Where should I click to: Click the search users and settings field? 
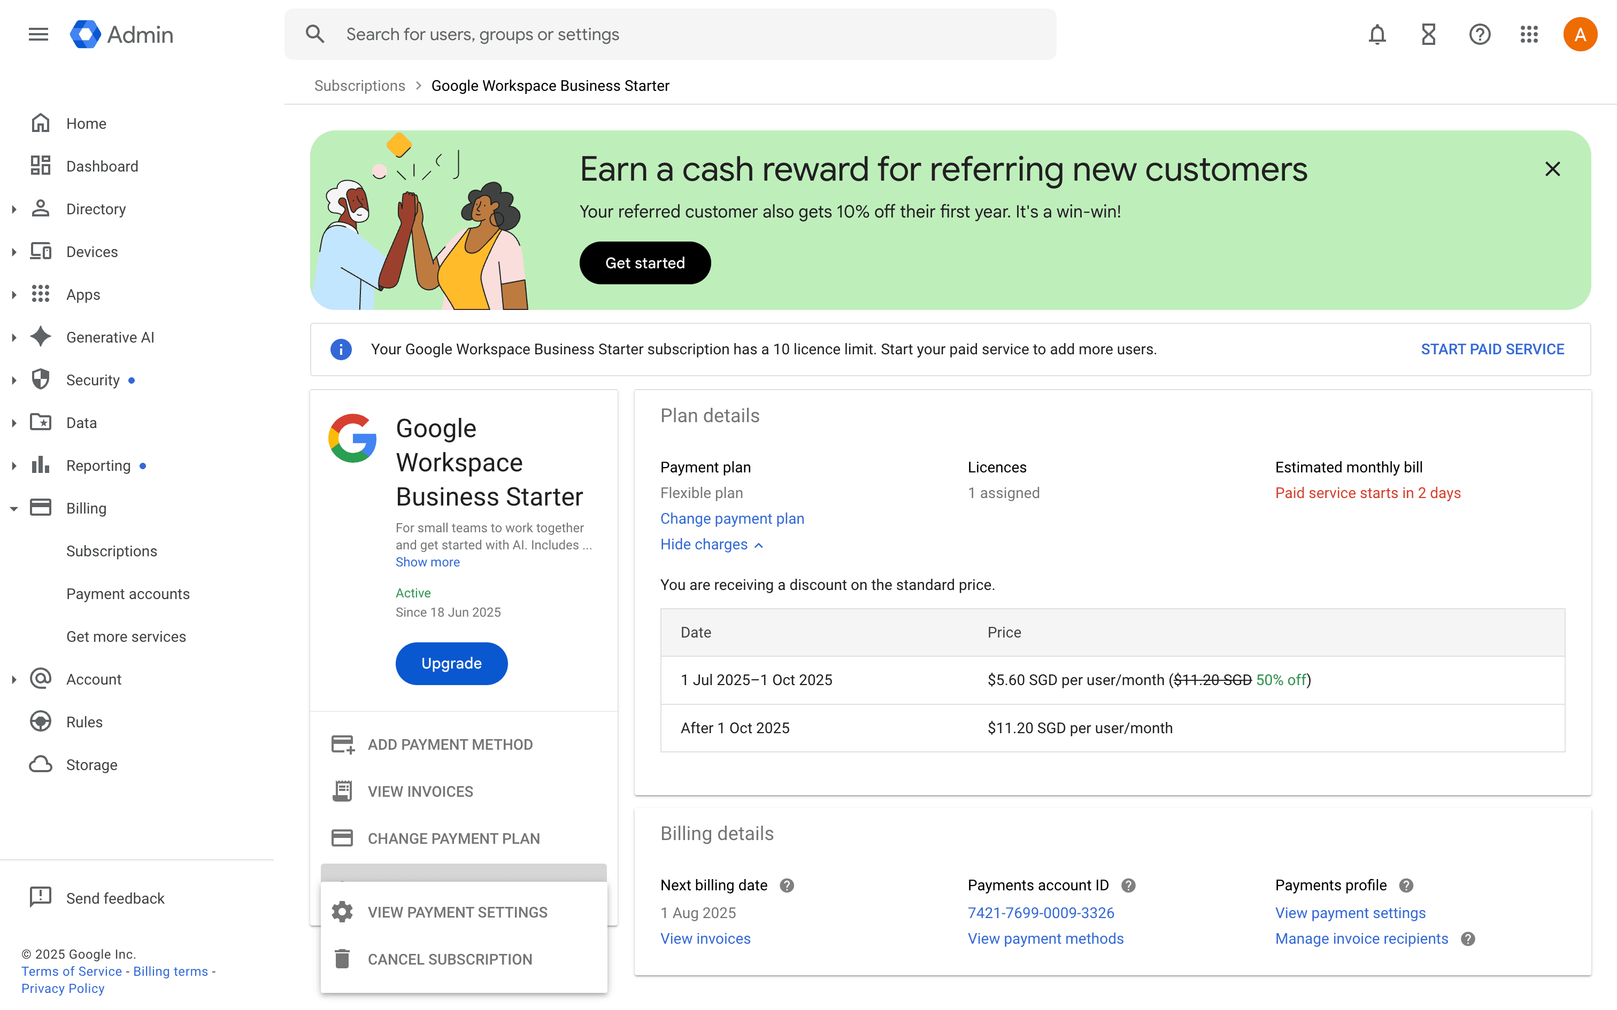coord(670,34)
